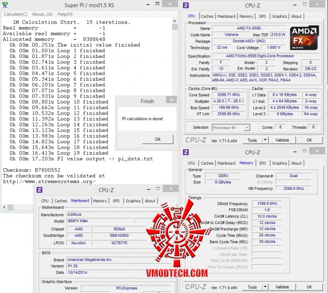
Task: Click the CPU-Z Z logo in the Mainboard window
Action: click(39, 190)
